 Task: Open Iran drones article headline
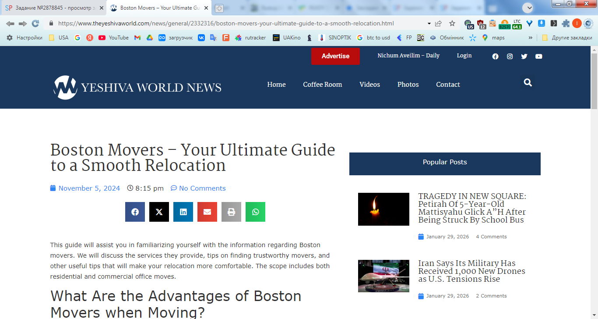pos(471,271)
